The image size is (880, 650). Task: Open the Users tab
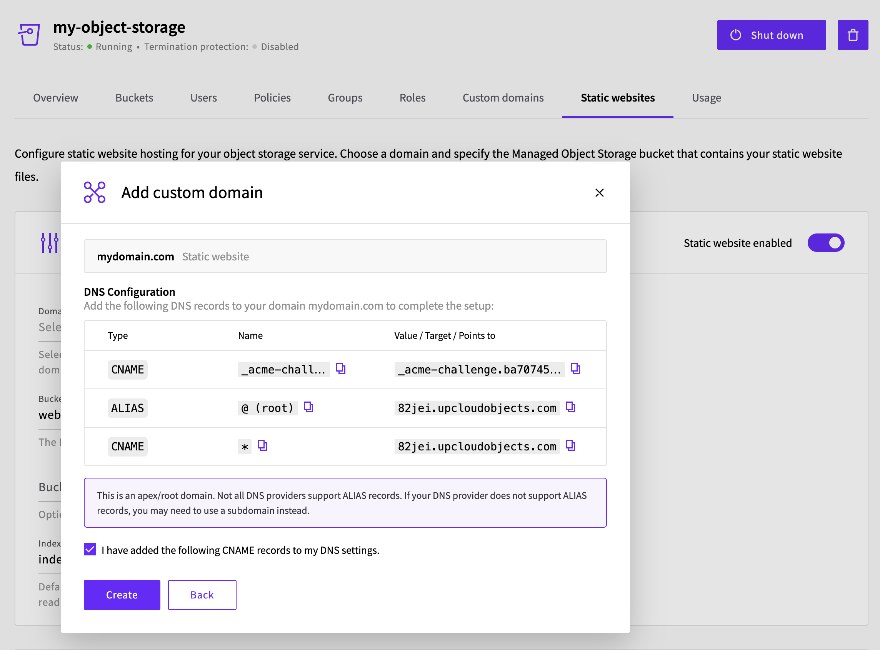pos(203,98)
